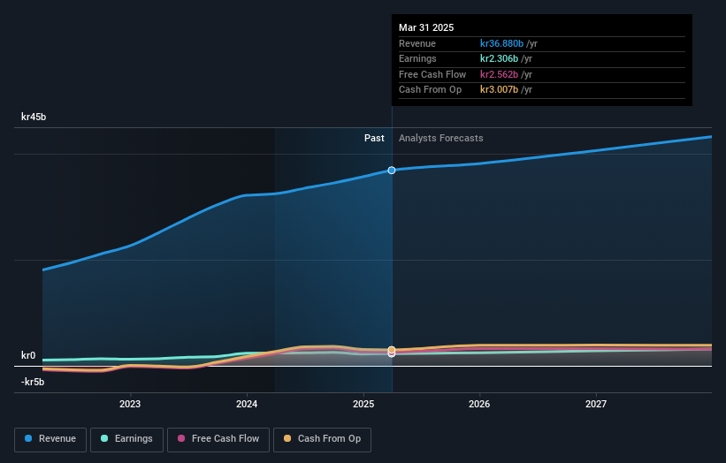This screenshot has height=463, width=726.
Task: Click the kr2.562b free cash flow value
Action: [499, 74]
